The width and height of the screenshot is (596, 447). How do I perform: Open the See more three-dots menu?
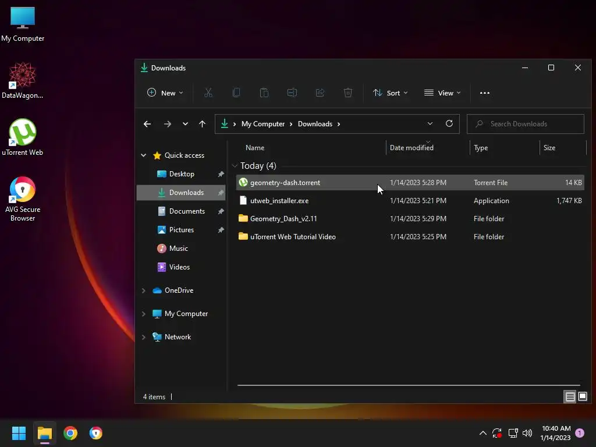click(x=485, y=93)
